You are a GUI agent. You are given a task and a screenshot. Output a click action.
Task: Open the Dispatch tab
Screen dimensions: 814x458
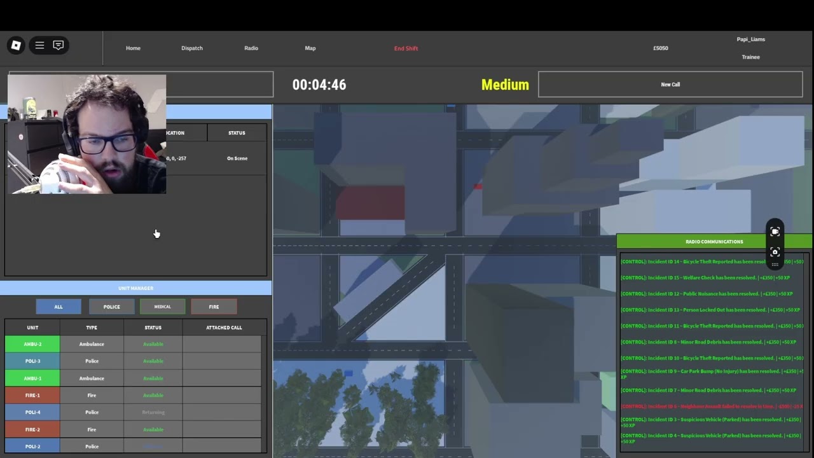[x=192, y=48]
